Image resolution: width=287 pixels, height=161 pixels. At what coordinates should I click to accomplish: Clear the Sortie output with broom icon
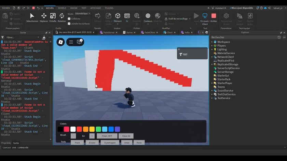click(x=44, y=38)
